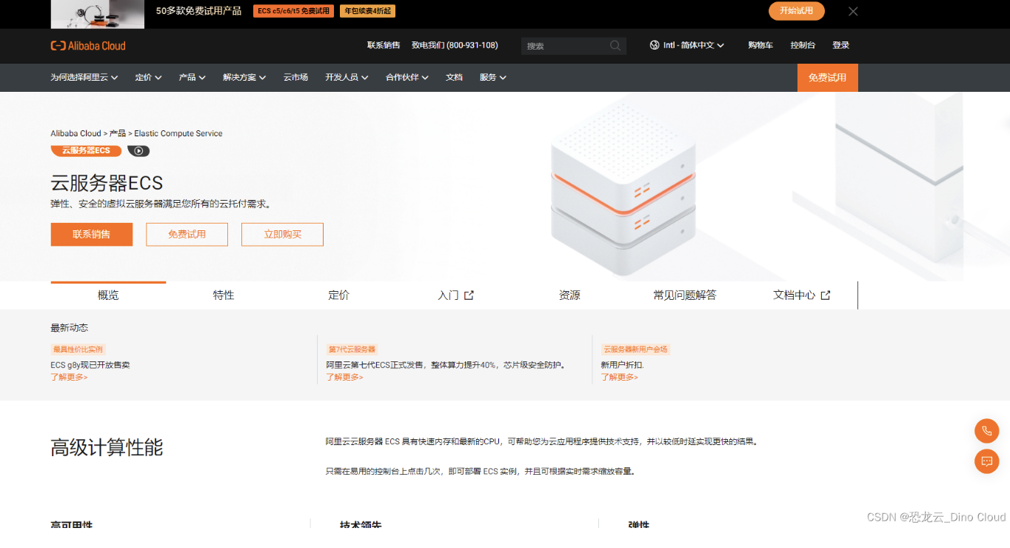The width and height of the screenshot is (1010, 548).
Task: Click the globe language icon
Action: click(x=655, y=45)
